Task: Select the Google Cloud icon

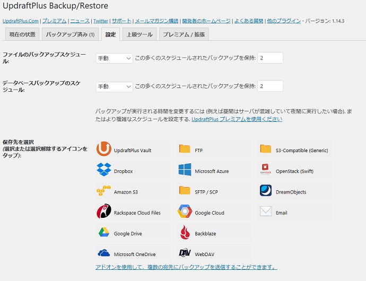Action: 185,211
